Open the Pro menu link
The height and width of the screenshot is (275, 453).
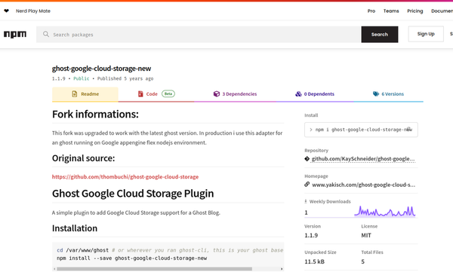(371, 11)
